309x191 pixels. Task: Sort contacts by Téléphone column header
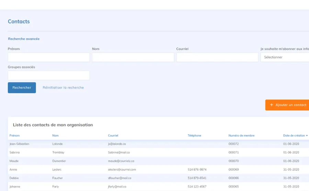(194, 136)
